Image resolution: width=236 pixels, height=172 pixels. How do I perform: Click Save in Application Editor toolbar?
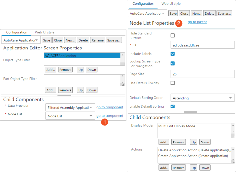pyautogui.click(x=46, y=40)
